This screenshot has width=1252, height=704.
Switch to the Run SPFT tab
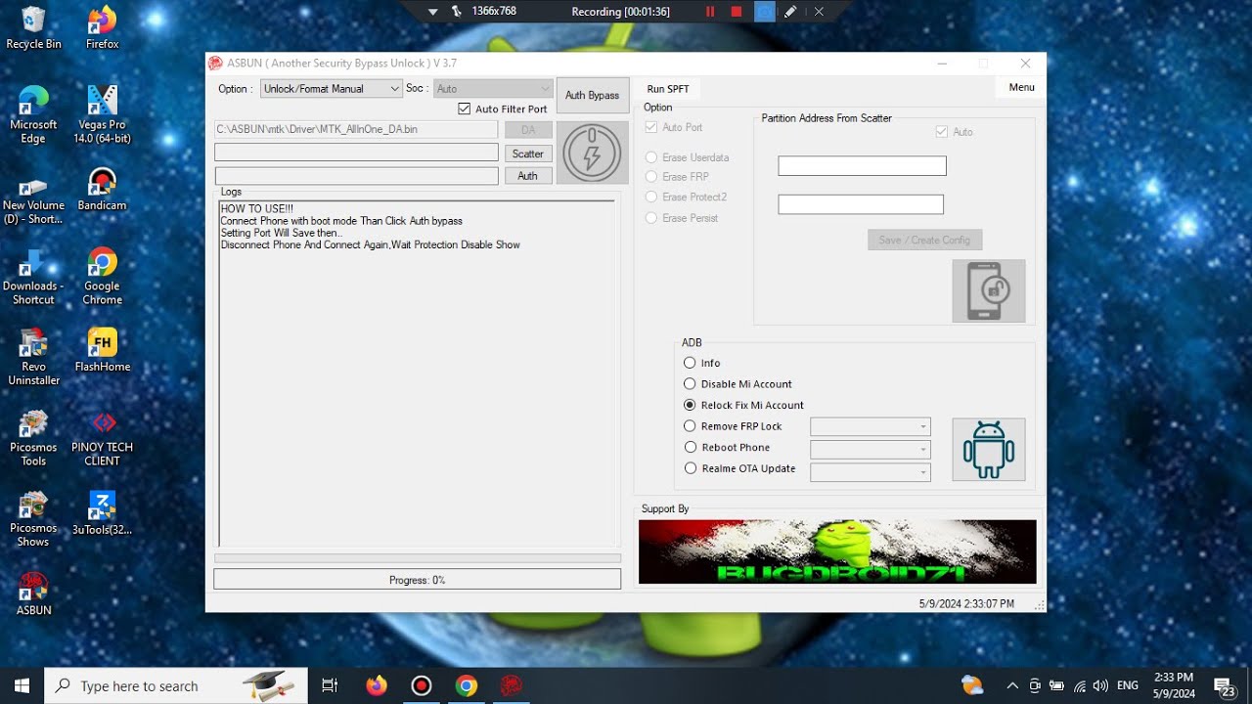(x=666, y=88)
